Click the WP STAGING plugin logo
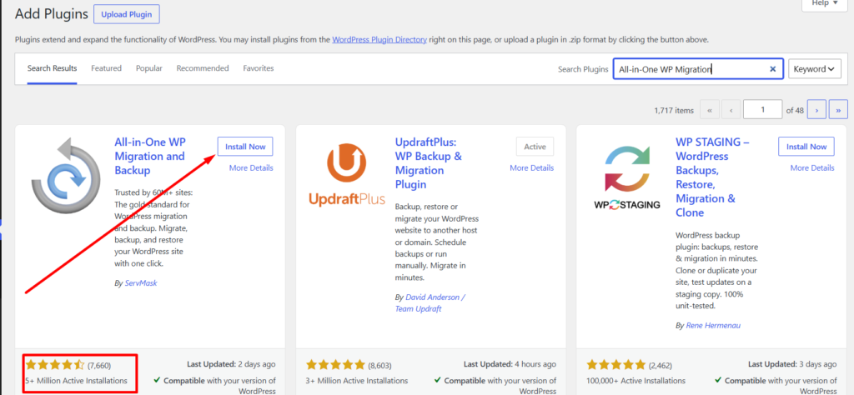The height and width of the screenshot is (395, 854). (x=627, y=177)
